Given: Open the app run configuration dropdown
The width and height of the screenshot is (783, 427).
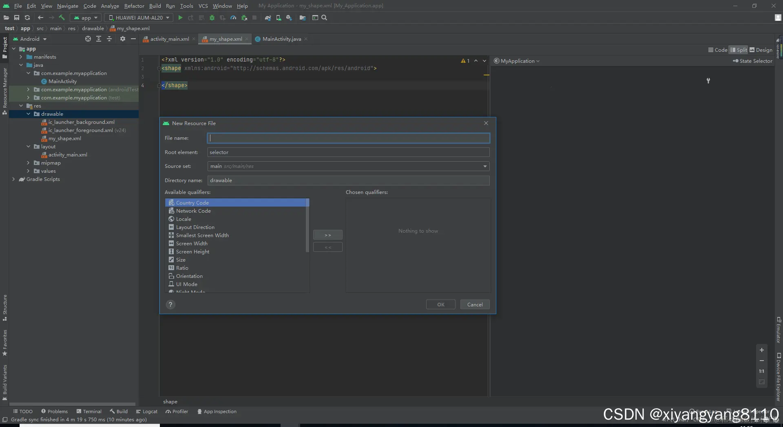Looking at the screenshot, I should click(x=86, y=18).
